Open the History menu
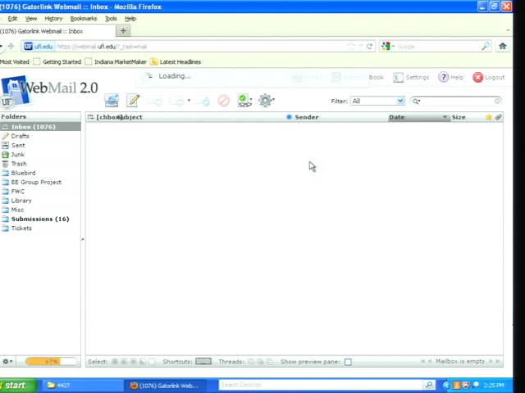Screen dimensions: 525x393 (x=53, y=19)
